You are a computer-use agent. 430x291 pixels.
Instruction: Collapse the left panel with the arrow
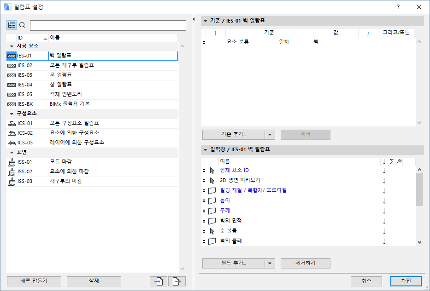[x=194, y=19]
